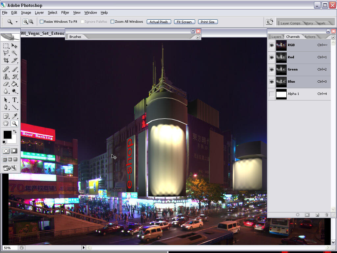This screenshot has height=253, width=337.
Task: Select the Eyedropper tool
Action: [x=14, y=116]
